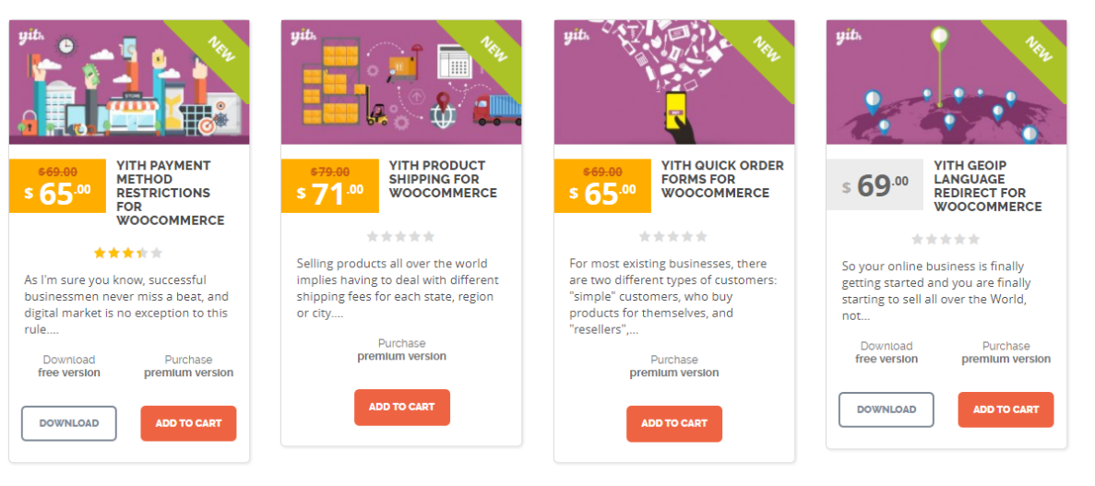This screenshot has height=486, width=1095.
Task: Click star rating under Payment Method Restrictions
Action: click(x=128, y=253)
